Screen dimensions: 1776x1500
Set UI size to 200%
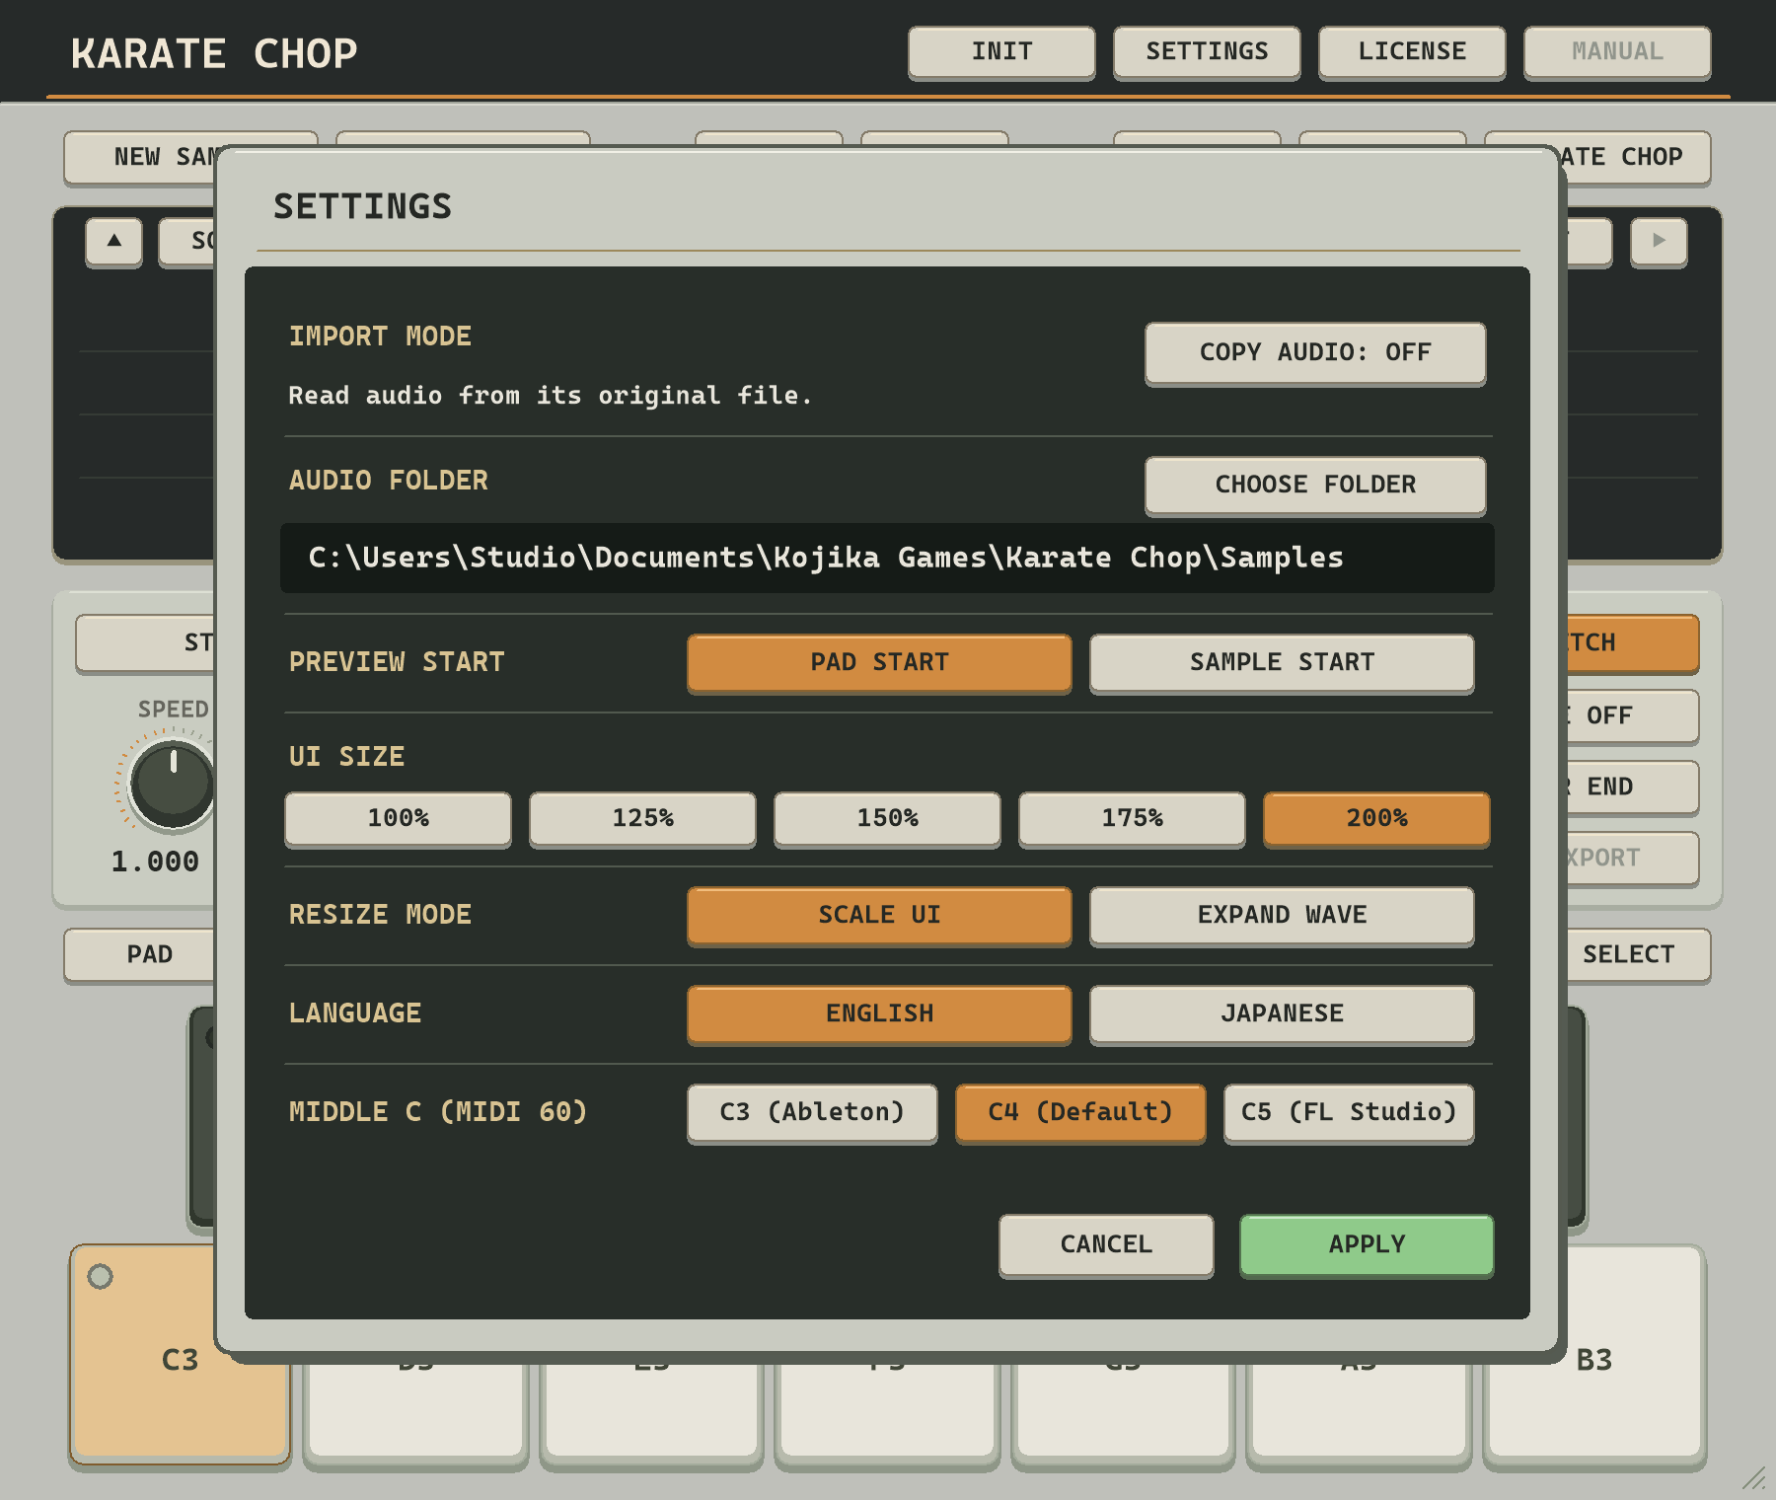[x=1376, y=819]
